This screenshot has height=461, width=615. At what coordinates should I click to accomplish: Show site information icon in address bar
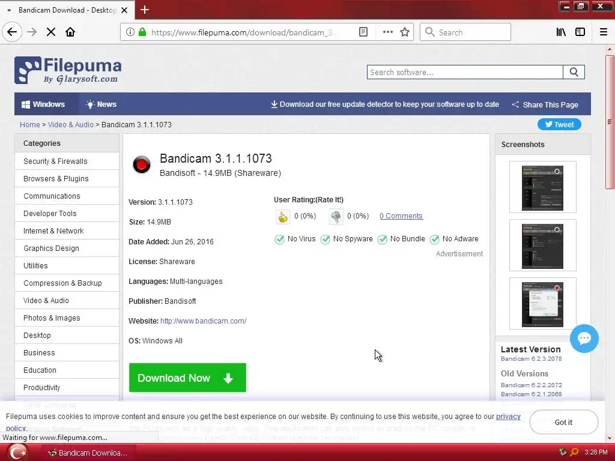point(130,32)
